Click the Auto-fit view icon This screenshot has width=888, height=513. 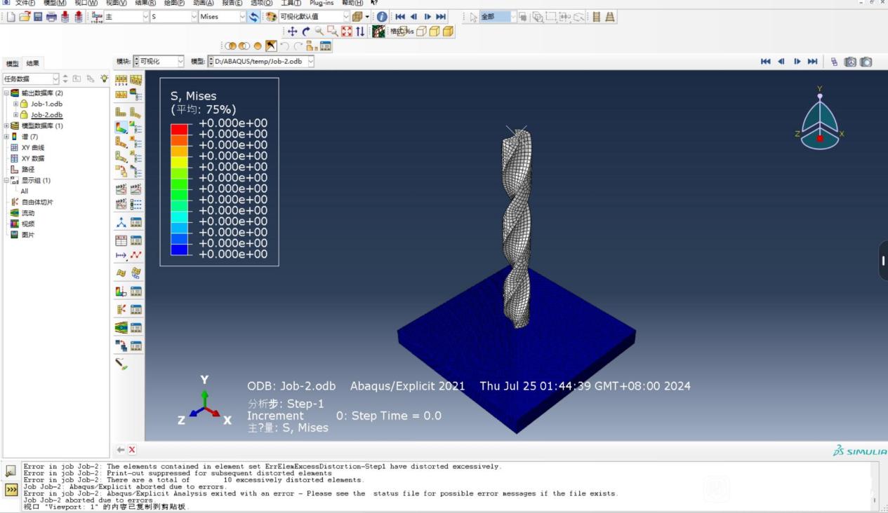coord(347,32)
